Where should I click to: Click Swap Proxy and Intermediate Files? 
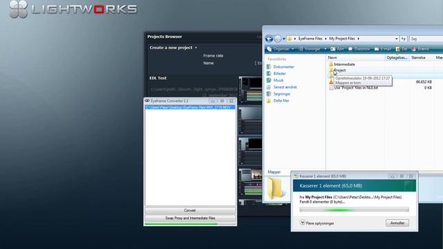(x=190, y=219)
